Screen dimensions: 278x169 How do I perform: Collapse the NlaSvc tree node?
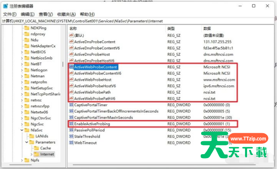[x=22, y=130]
